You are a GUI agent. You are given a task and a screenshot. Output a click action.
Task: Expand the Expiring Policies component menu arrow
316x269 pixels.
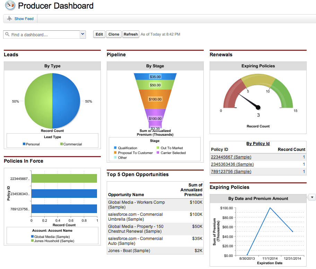click(312, 197)
